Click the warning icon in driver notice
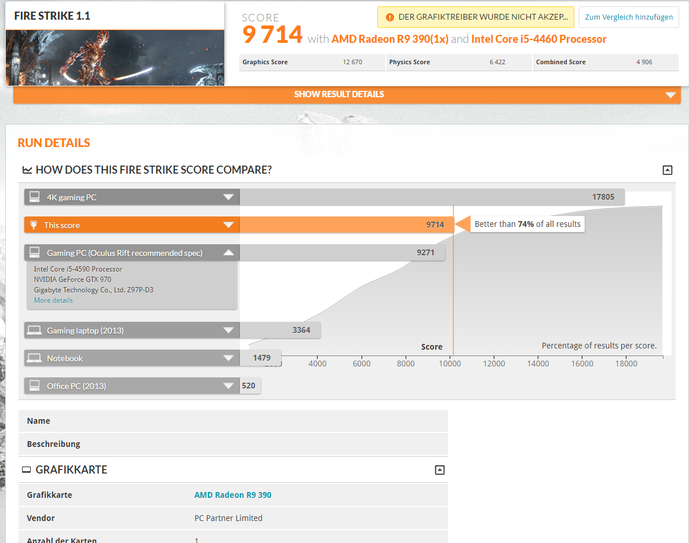689x543 pixels. (x=389, y=17)
